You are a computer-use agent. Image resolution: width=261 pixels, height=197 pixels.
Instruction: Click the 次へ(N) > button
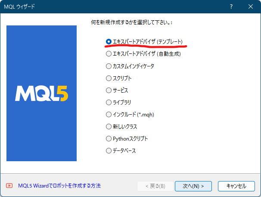click(x=193, y=186)
